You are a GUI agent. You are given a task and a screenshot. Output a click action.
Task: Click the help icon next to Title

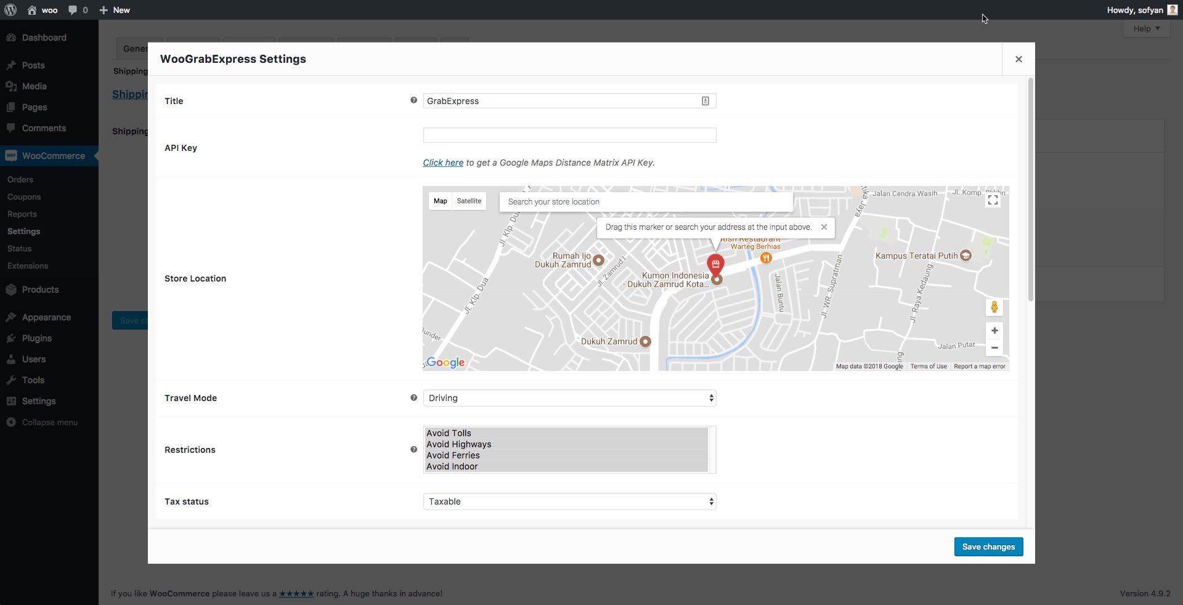click(413, 100)
